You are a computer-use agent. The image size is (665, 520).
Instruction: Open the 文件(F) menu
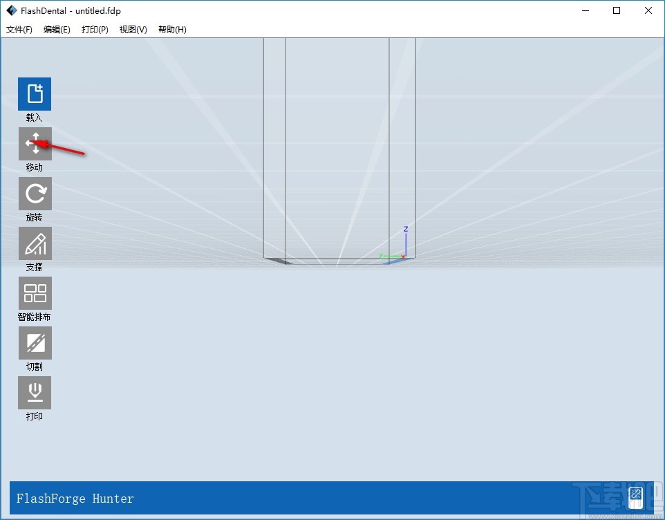pyautogui.click(x=19, y=30)
